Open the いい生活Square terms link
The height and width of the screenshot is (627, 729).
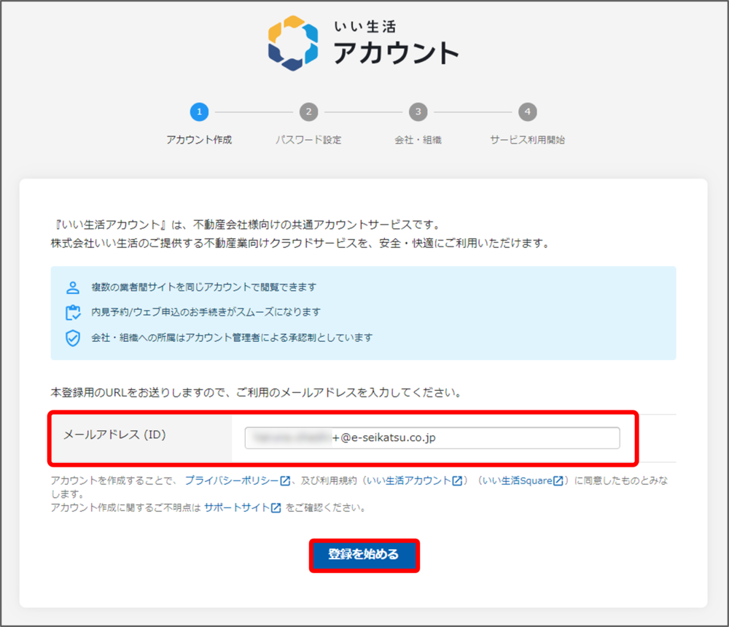(517, 480)
